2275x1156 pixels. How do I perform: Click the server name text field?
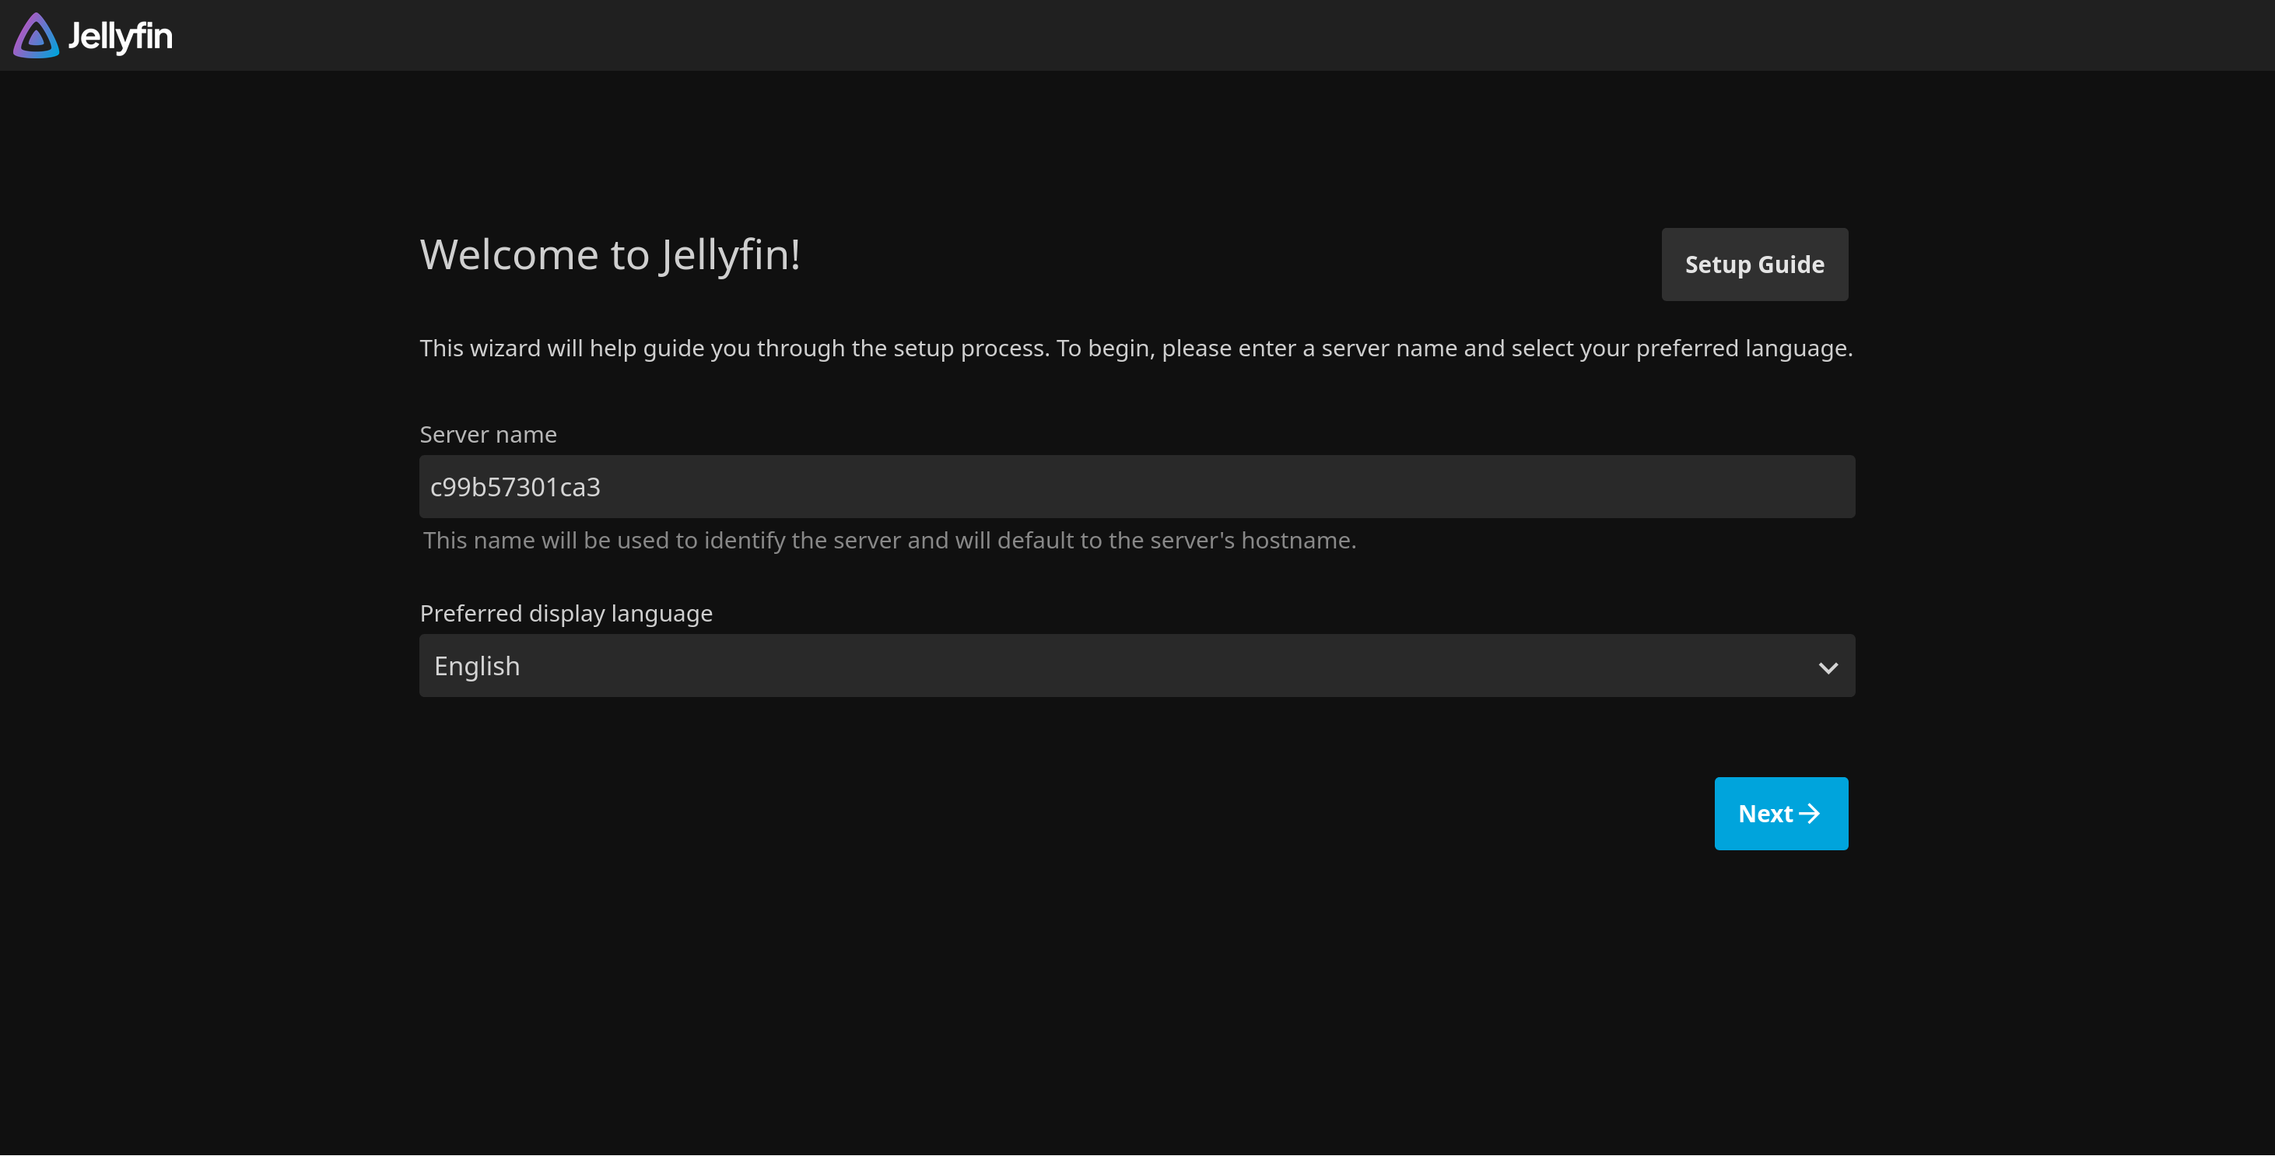pos(1136,485)
